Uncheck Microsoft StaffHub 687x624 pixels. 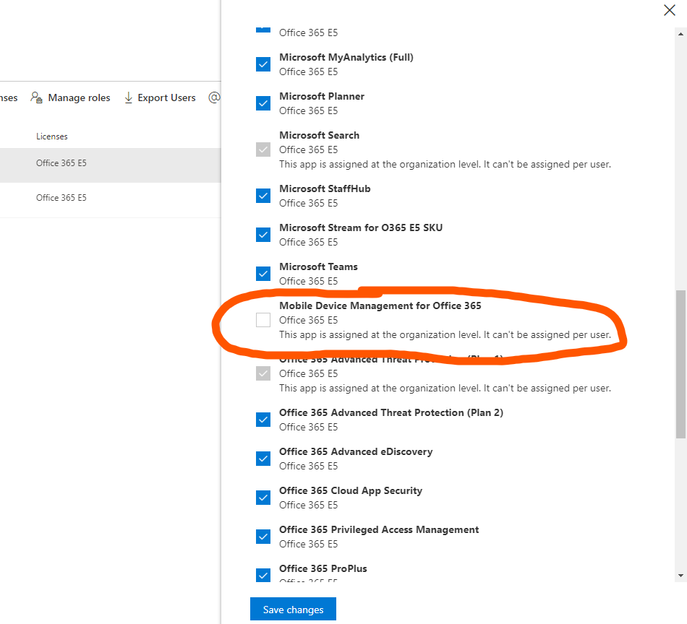[263, 196]
